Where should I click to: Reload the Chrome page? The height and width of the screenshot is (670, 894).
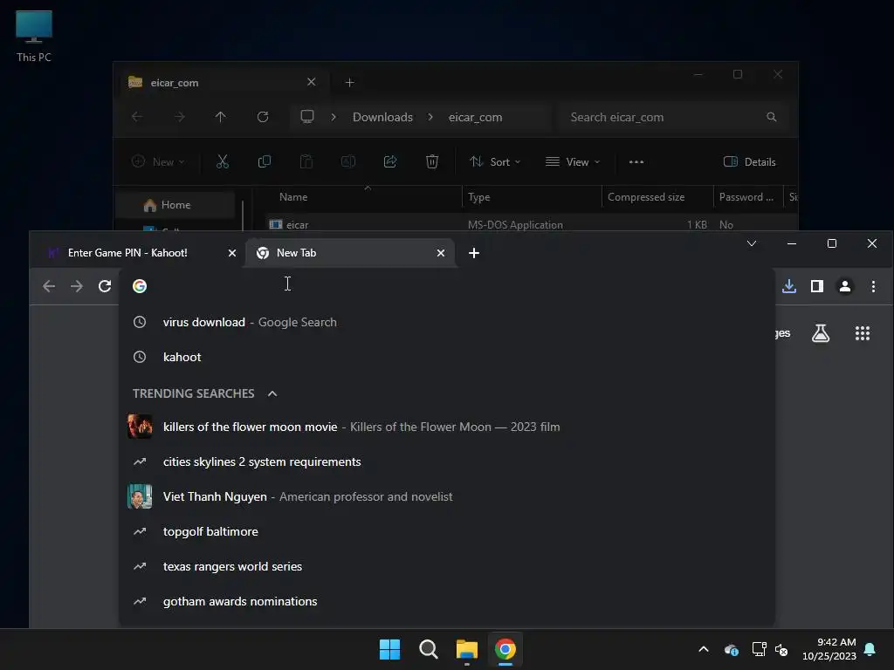click(x=105, y=286)
